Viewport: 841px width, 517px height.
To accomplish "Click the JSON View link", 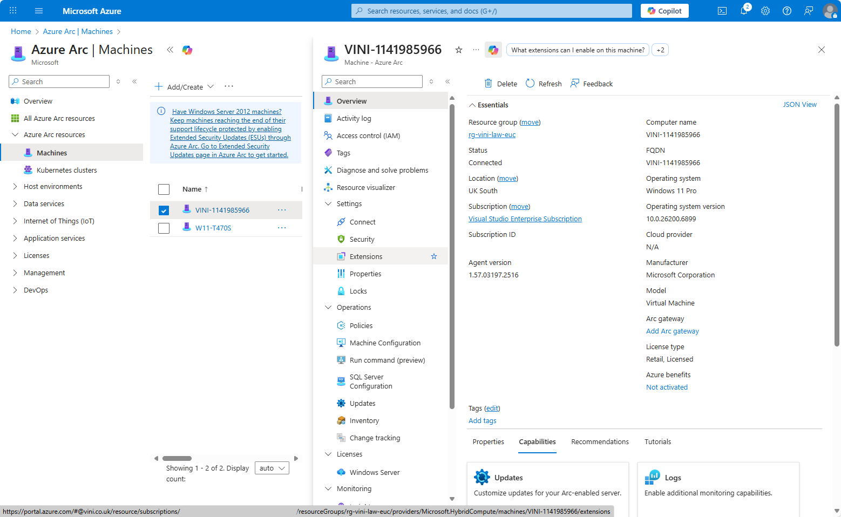I will coord(799,105).
